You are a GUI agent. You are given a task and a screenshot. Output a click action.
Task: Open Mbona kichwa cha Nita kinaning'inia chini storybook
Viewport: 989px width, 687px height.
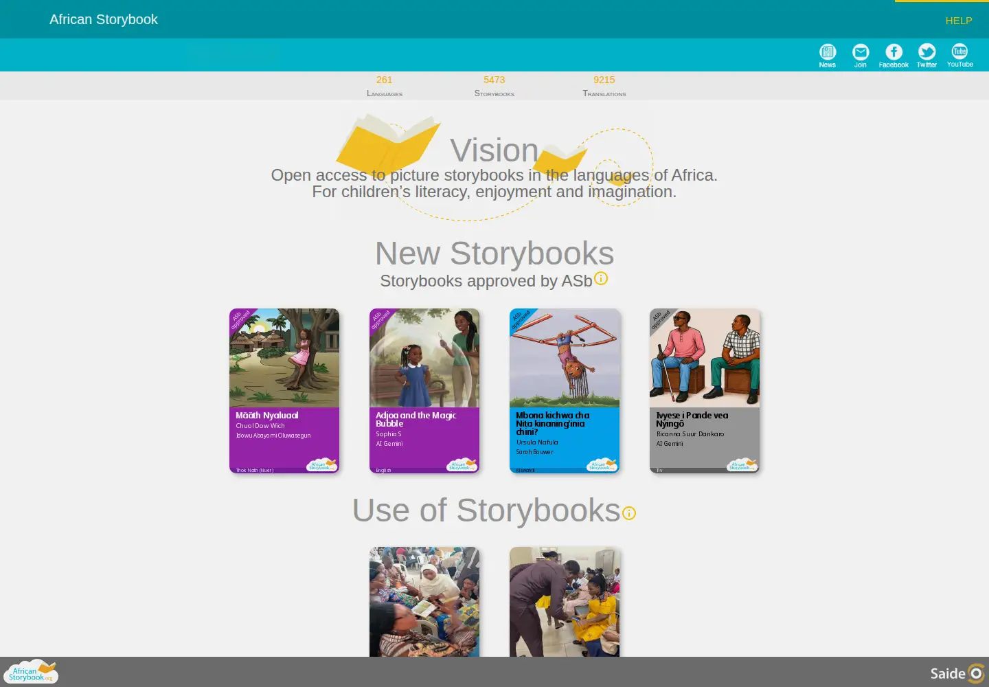(x=565, y=391)
